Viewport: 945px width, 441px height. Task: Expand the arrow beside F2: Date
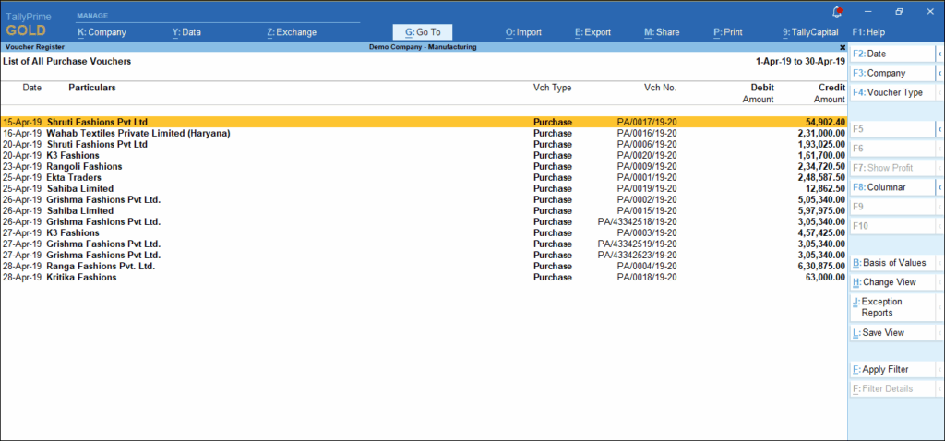(940, 54)
